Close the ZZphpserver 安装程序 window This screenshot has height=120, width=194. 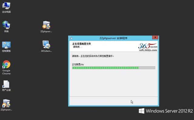tap(155, 38)
